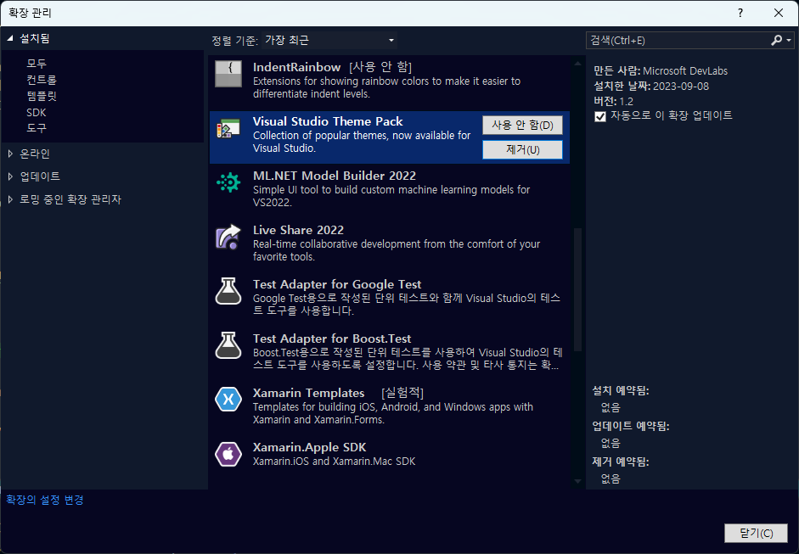Close the 확장 관리 dialog window

[779, 14]
